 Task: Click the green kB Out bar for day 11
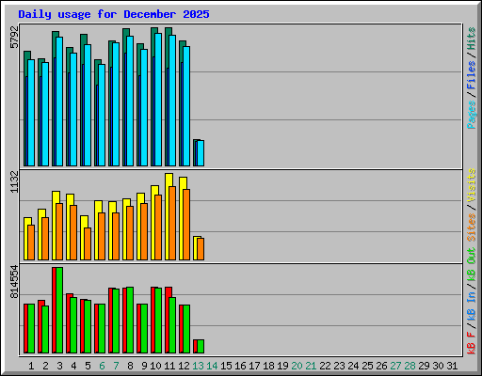point(172,325)
